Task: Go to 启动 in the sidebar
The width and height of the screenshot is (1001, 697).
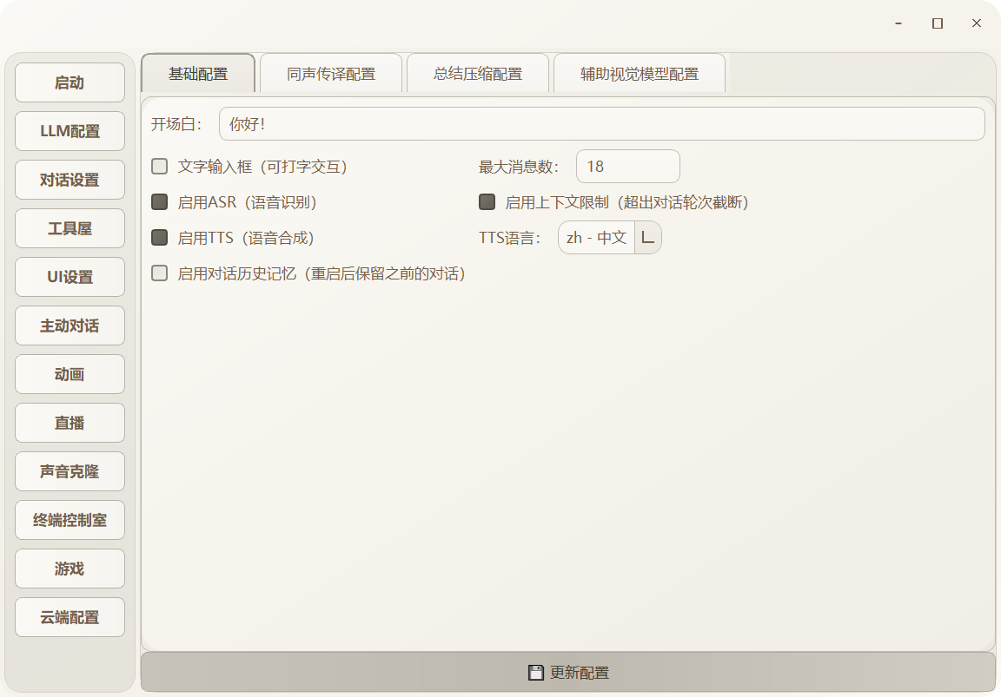Action: (x=70, y=83)
